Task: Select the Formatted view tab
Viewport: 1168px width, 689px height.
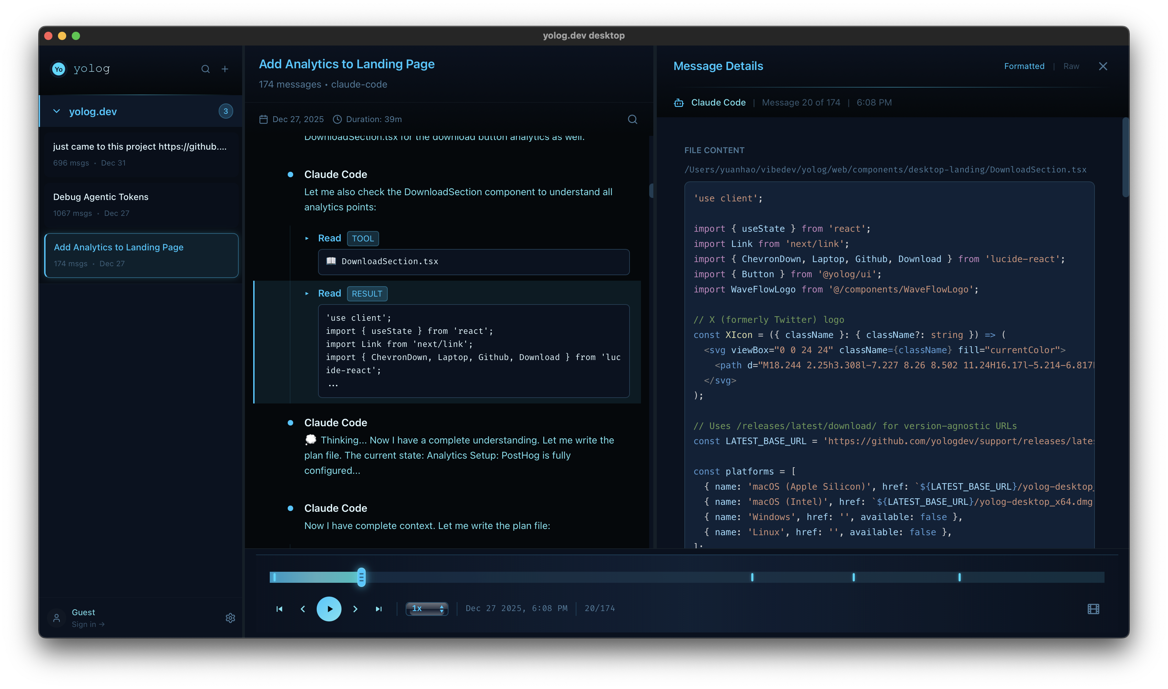Action: pyautogui.click(x=1024, y=66)
